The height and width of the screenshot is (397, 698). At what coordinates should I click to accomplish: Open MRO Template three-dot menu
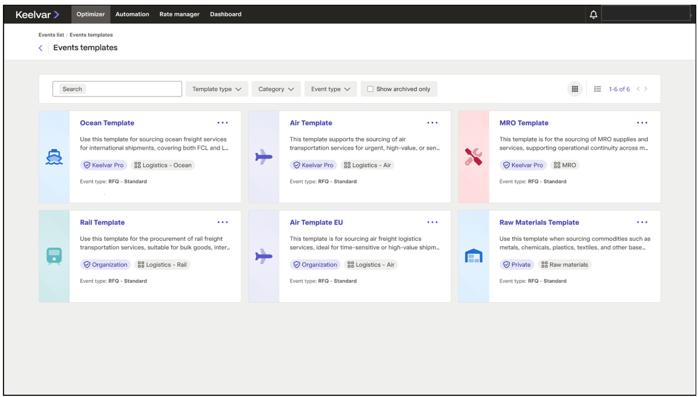click(x=642, y=123)
